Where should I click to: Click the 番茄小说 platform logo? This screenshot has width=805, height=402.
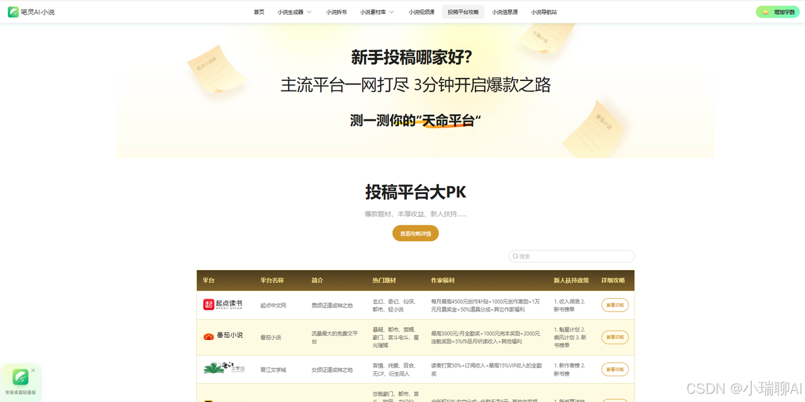click(x=223, y=336)
